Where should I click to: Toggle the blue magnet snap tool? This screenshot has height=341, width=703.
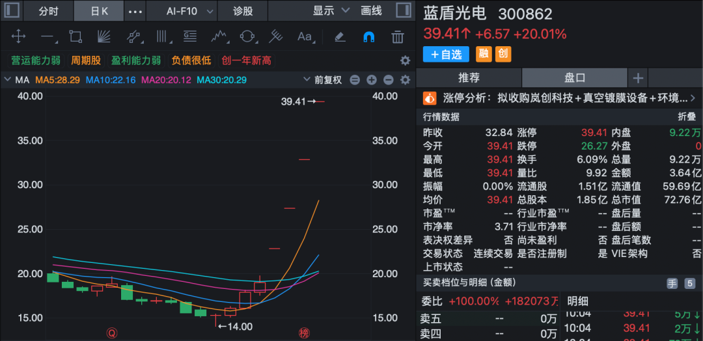click(x=368, y=36)
